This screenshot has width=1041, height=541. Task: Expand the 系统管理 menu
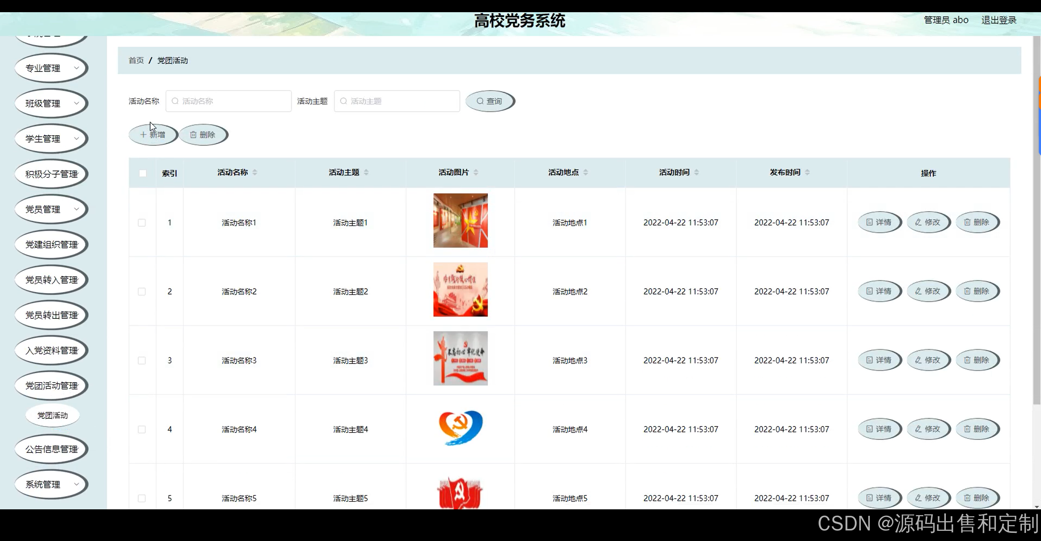[51, 484]
